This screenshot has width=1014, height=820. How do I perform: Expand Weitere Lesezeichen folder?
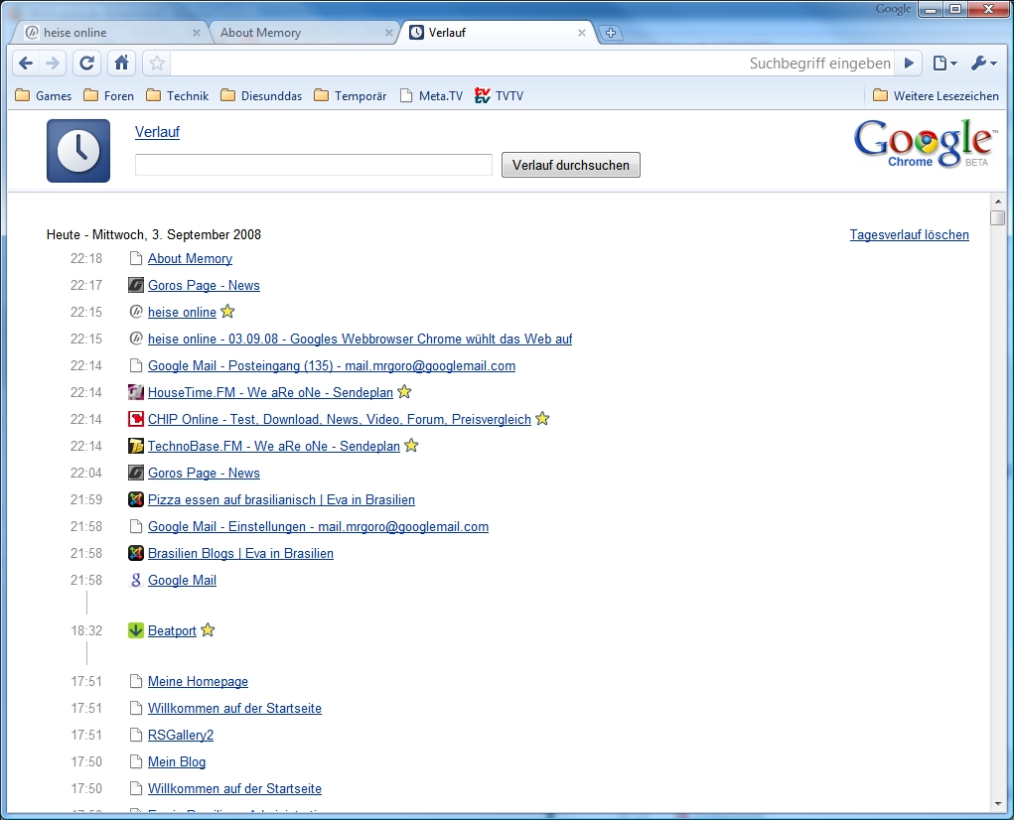[x=936, y=95]
